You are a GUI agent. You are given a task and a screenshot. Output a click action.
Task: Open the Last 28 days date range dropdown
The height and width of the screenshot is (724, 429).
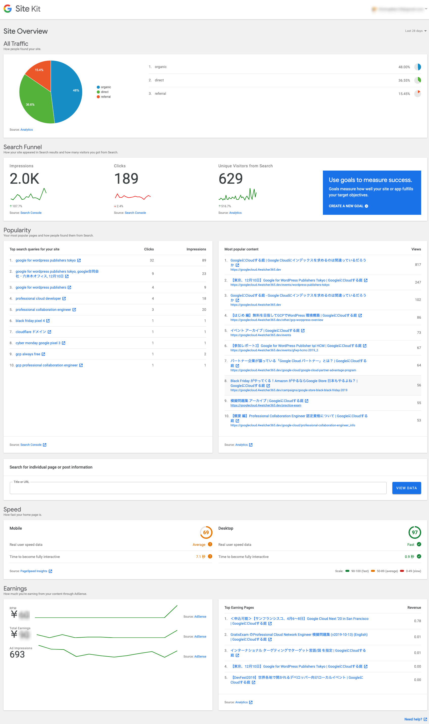(416, 31)
